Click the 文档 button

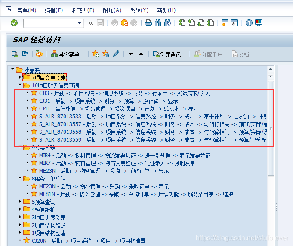coord(241,54)
